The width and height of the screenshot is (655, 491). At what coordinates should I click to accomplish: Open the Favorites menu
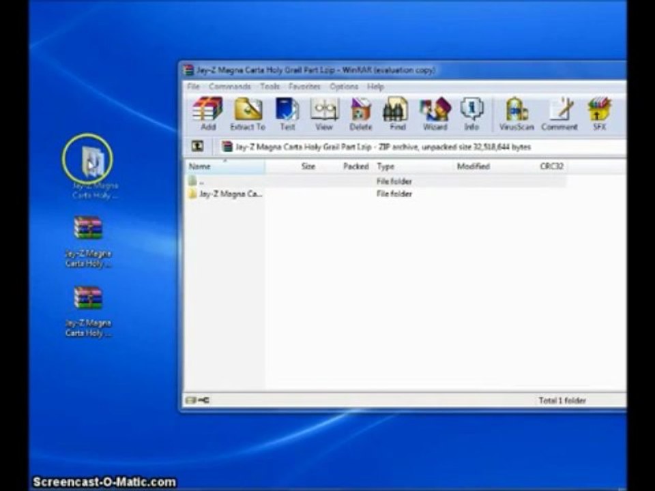304,87
